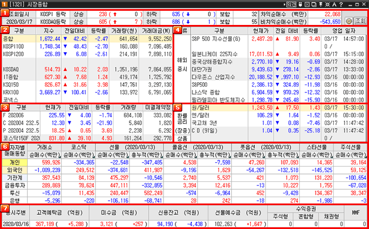Open font size via the A icon
Screen dimensions: 369x229
click(334, 4)
